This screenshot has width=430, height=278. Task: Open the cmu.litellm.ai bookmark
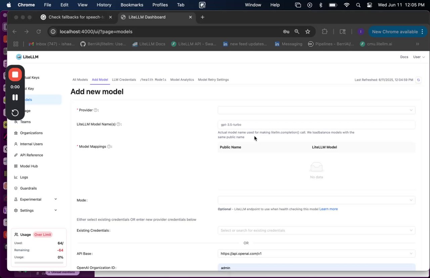[x=376, y=44]
